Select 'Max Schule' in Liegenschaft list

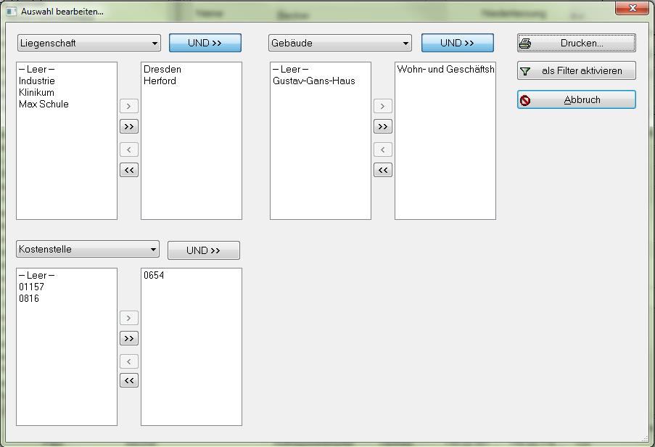point(44,104)
